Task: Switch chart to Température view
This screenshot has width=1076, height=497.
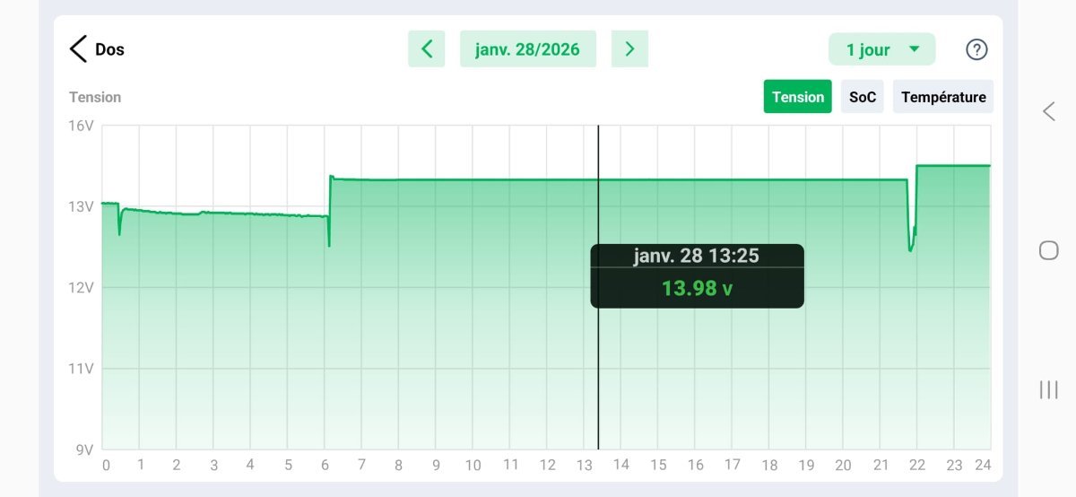Action: pos(943,97)
